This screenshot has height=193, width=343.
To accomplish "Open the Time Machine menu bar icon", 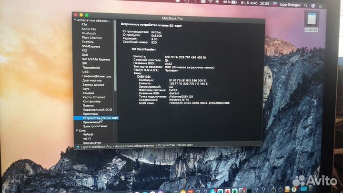I will [x=186, y=1].
